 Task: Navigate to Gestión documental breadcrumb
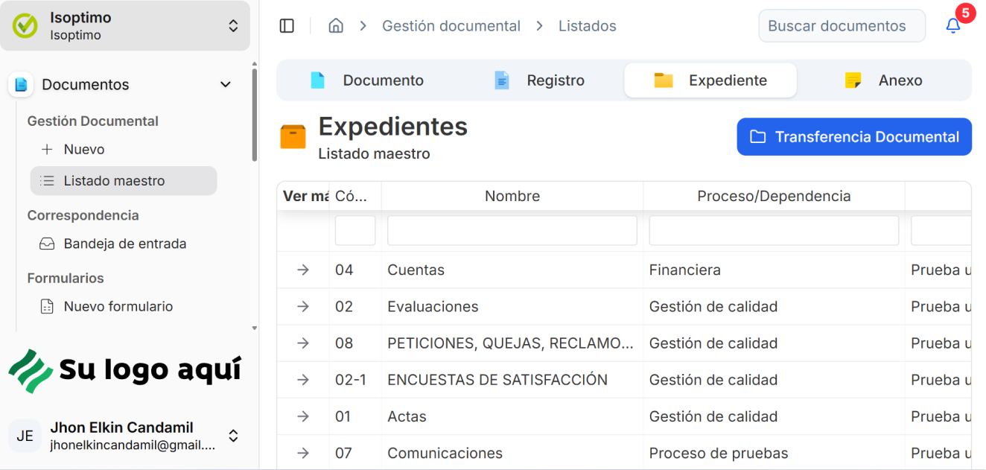[451, 26]
